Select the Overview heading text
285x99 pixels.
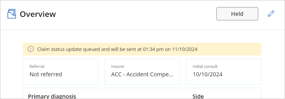click(x=38, y=14)
